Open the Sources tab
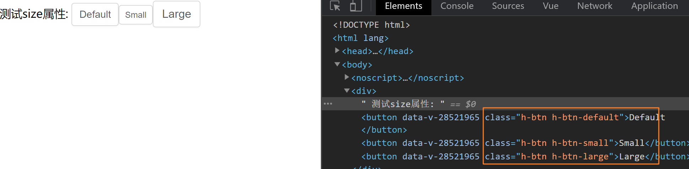Viewport: 689px width, 169px height. [x=508, y=6]
